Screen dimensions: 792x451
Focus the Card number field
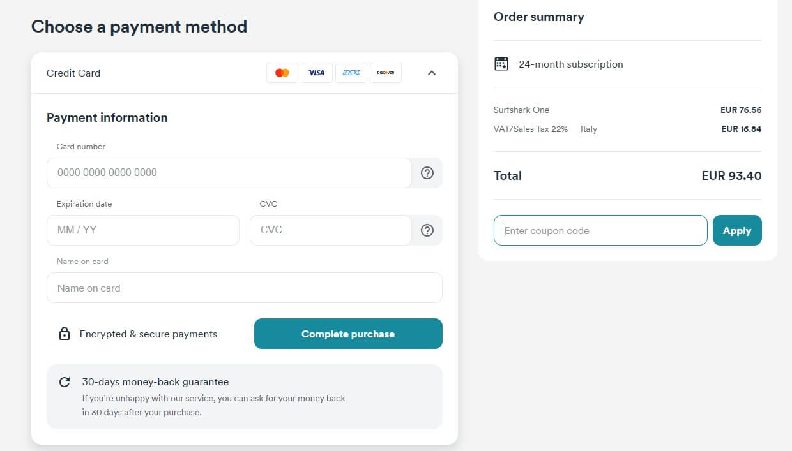(x=229, y=173)
